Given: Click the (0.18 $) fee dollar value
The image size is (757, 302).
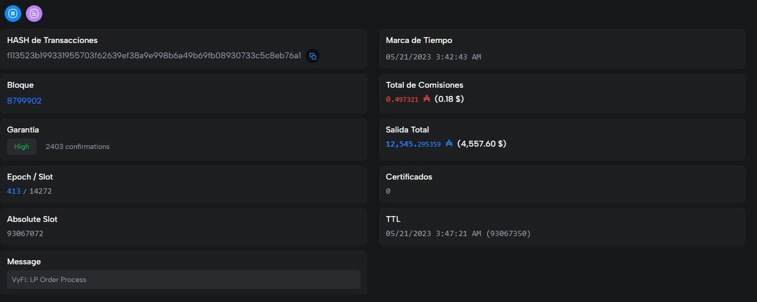Looking at the screenshot, I should [x=449, y=99].
